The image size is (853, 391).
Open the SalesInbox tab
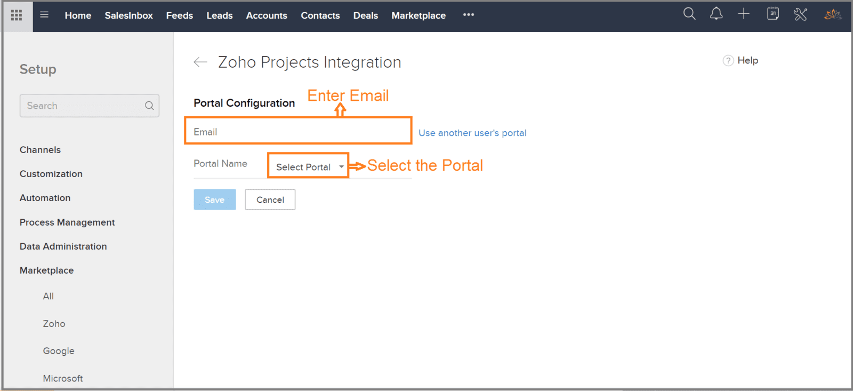(x=128, y=15)
